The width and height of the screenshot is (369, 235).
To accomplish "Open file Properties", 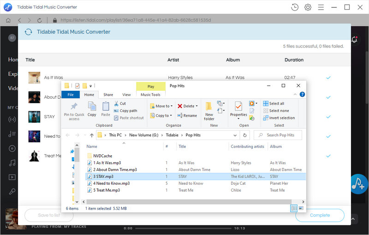I will coord(238,110).
